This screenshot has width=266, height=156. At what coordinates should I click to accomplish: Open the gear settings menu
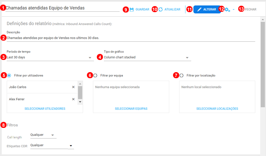click(x=228, y=9)
